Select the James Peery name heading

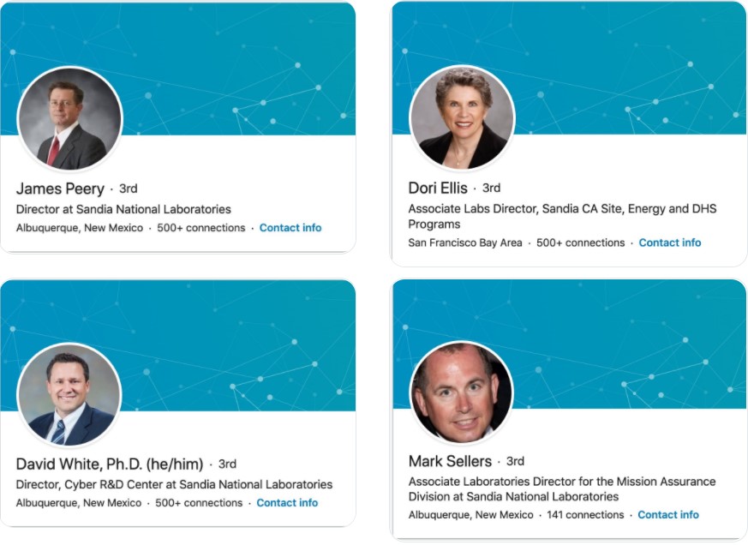point(60,189)
